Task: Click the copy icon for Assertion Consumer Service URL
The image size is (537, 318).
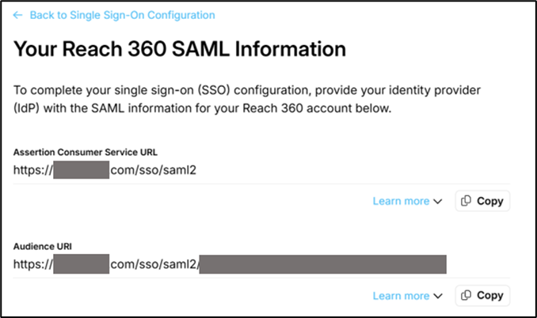Action: tap(467, 201)
